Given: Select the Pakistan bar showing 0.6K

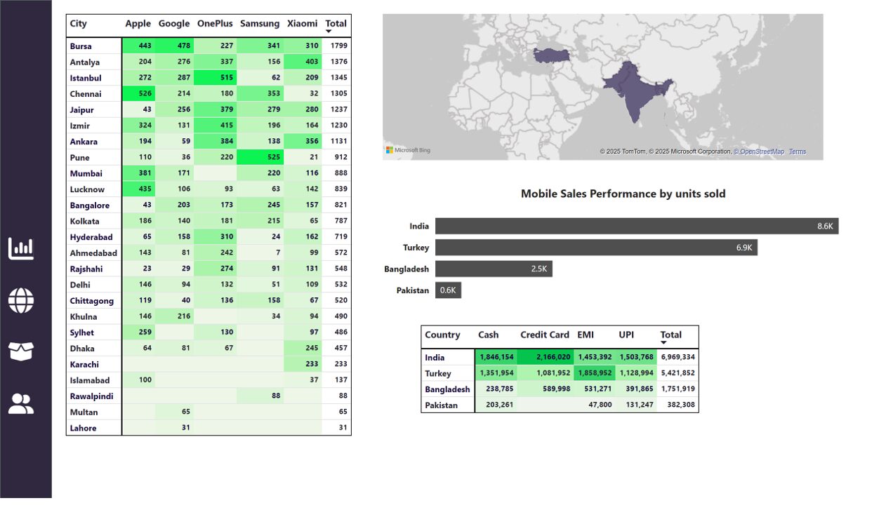Looking at the screenshot, I should click(448, 290).
